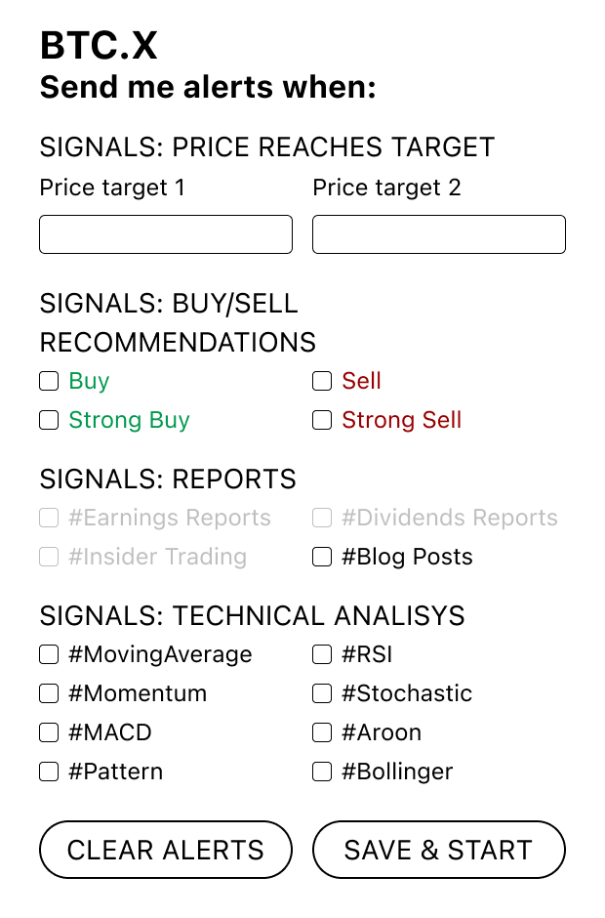Viewport: 605px width, 918px height.
Task: Enable #Blog Posts report alerts
Action: tap(322, 557)
